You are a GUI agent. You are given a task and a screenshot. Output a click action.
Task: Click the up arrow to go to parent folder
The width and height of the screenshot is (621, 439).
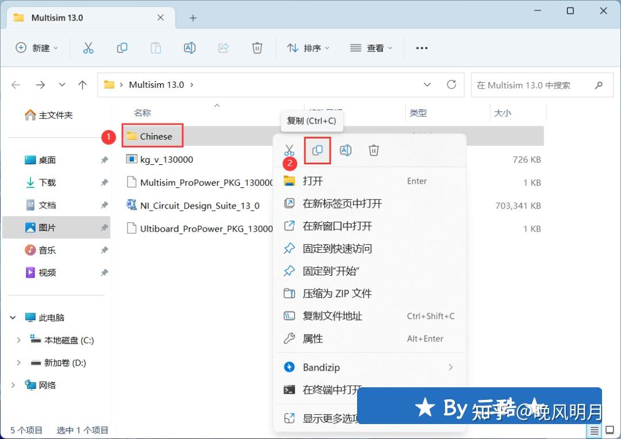tap(82, 84)
